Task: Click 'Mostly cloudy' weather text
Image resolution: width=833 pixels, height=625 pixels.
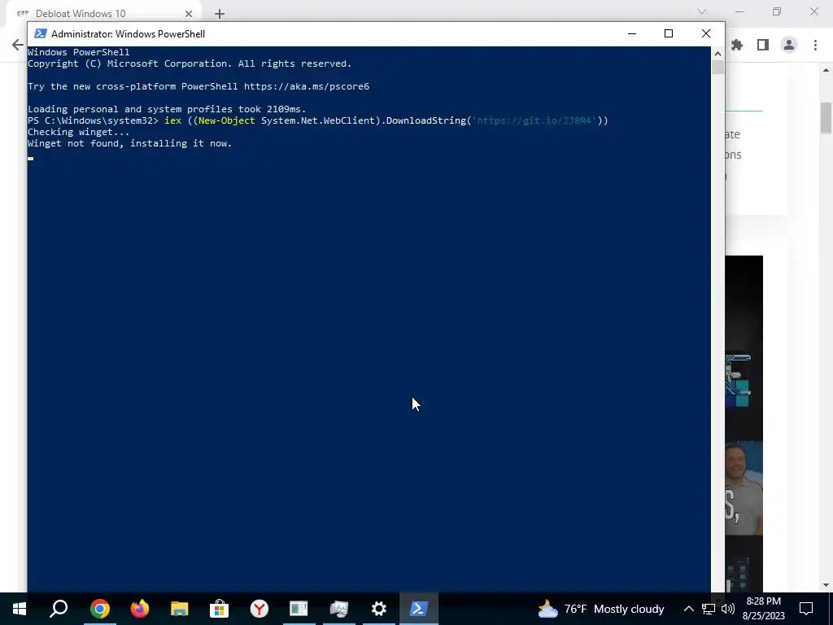Action: 629,609
